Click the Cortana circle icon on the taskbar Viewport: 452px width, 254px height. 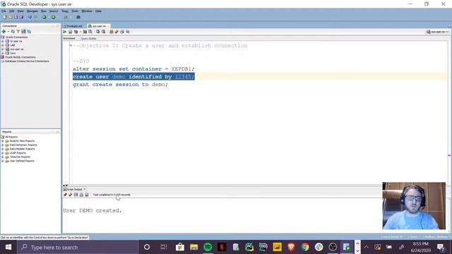coord(147,247)
